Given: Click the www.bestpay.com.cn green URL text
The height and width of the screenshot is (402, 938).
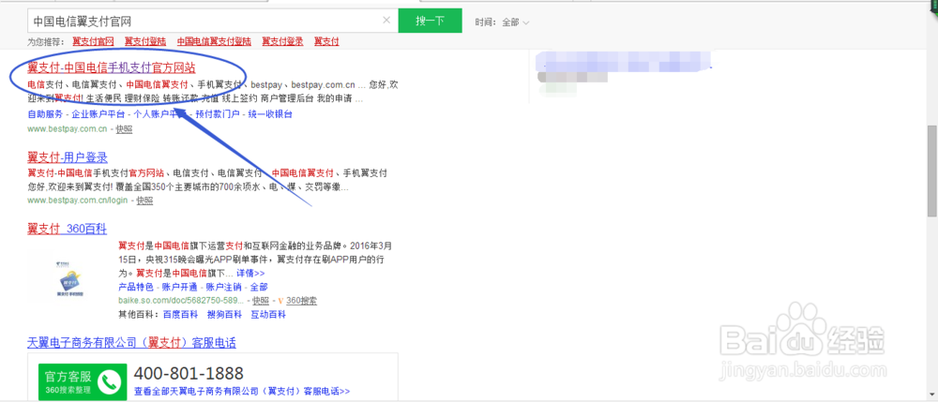Looking at the screenshot, I should [x=68, y=128].
